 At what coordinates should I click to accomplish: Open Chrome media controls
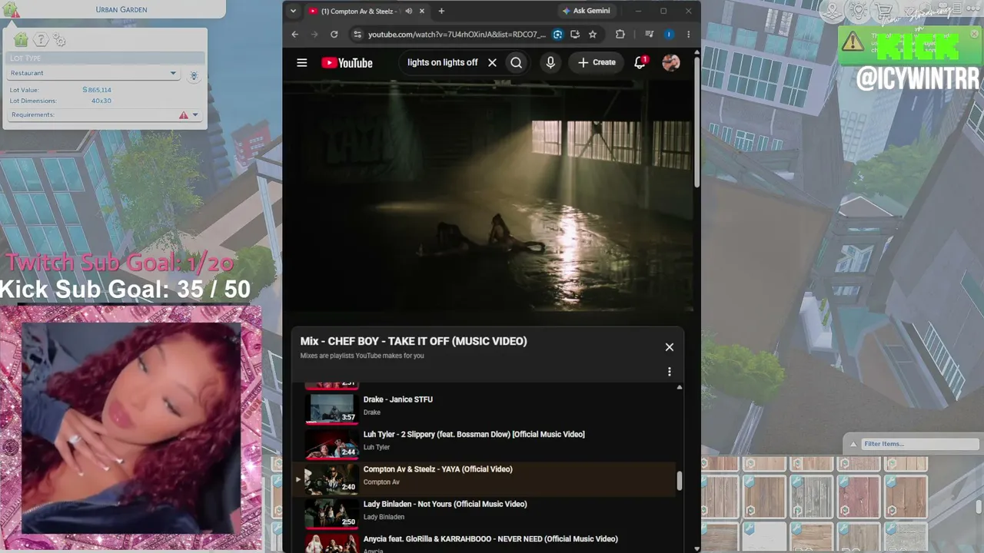(x=650, y=35)
